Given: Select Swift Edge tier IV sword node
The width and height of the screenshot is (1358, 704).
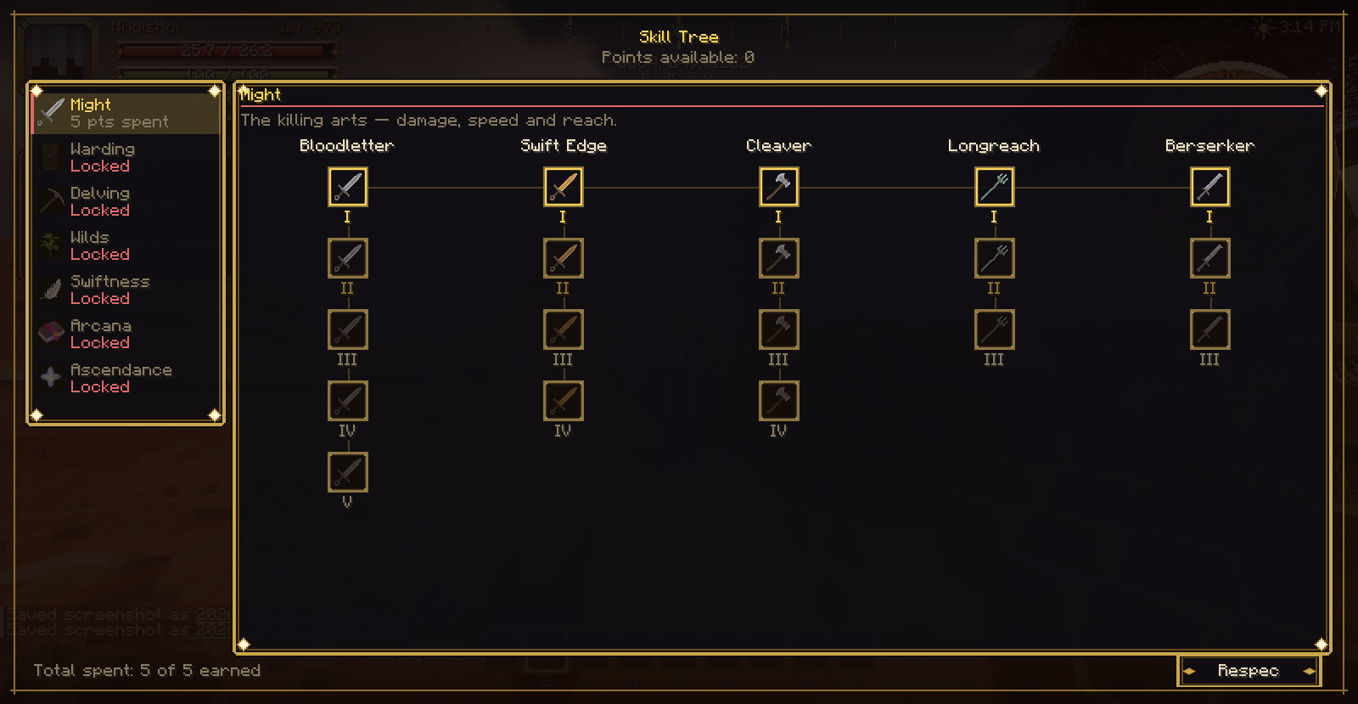Looking at the screenshot, I should coord(564,401).
